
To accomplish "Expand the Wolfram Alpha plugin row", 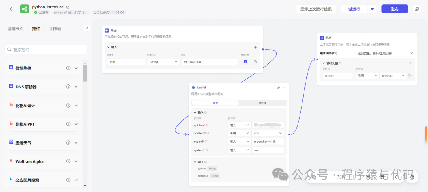I will pos(76,161).
